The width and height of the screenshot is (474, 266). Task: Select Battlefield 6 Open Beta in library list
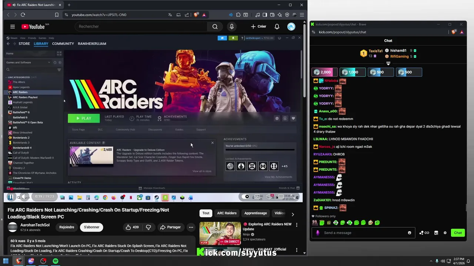pyautogui.click(x=28, y=122)
